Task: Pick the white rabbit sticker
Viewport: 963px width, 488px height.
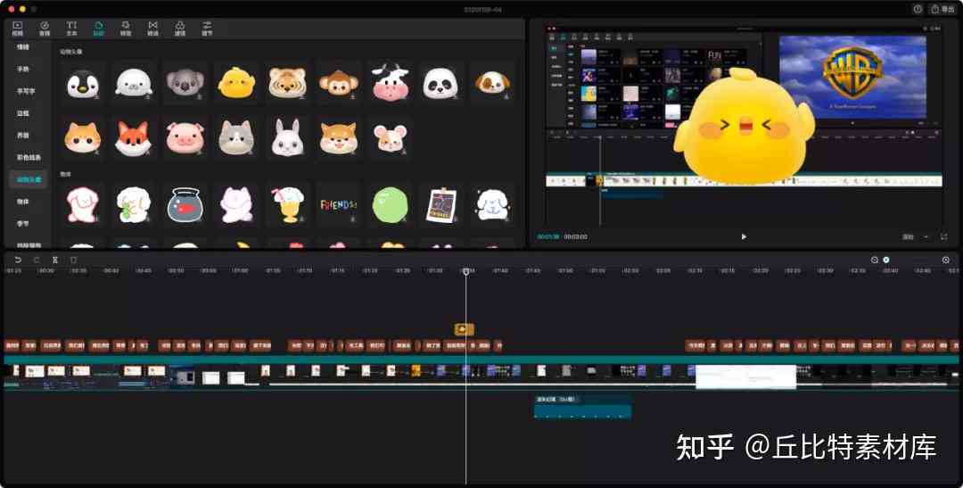Action: [x=287, y=137]
